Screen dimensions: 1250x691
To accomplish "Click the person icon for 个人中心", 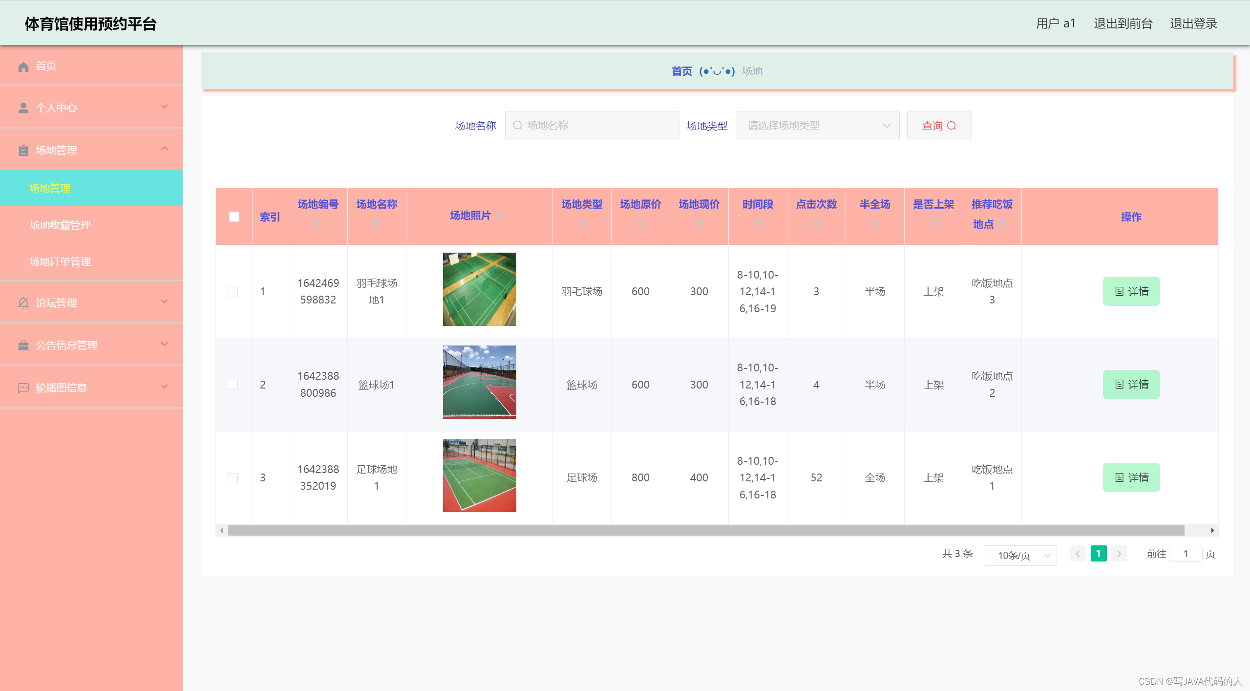I will (x=23, y=108).
